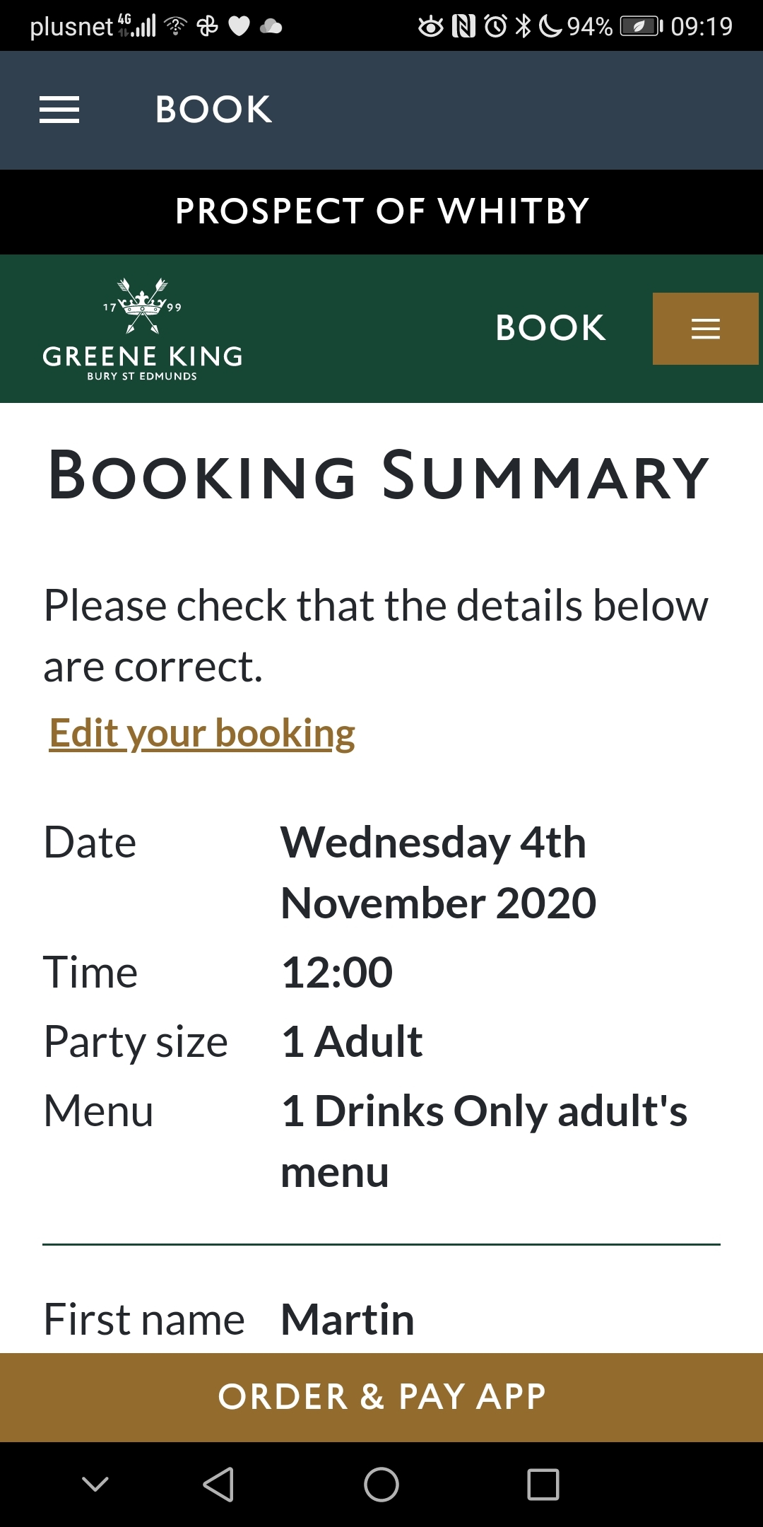Tap the Wednesday 4th November date value
The height and width of the screenshot is (1527, 763).
coord(438,872)
